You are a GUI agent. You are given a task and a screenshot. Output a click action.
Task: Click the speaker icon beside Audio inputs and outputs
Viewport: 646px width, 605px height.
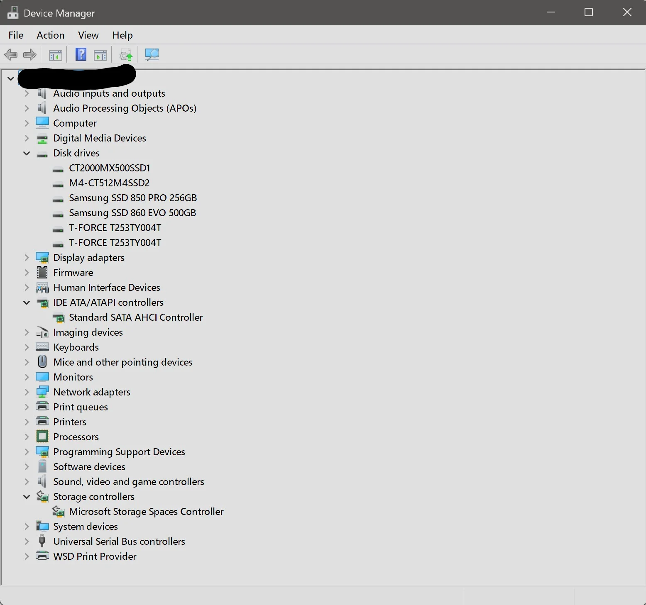(42, 93)
